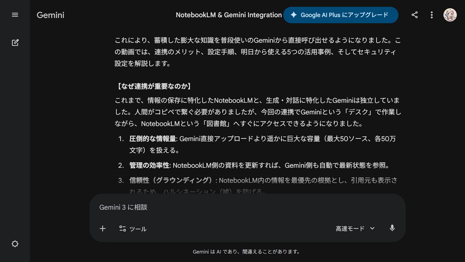Click the 圧倒的な情報量 list item

tap(153, 139)
